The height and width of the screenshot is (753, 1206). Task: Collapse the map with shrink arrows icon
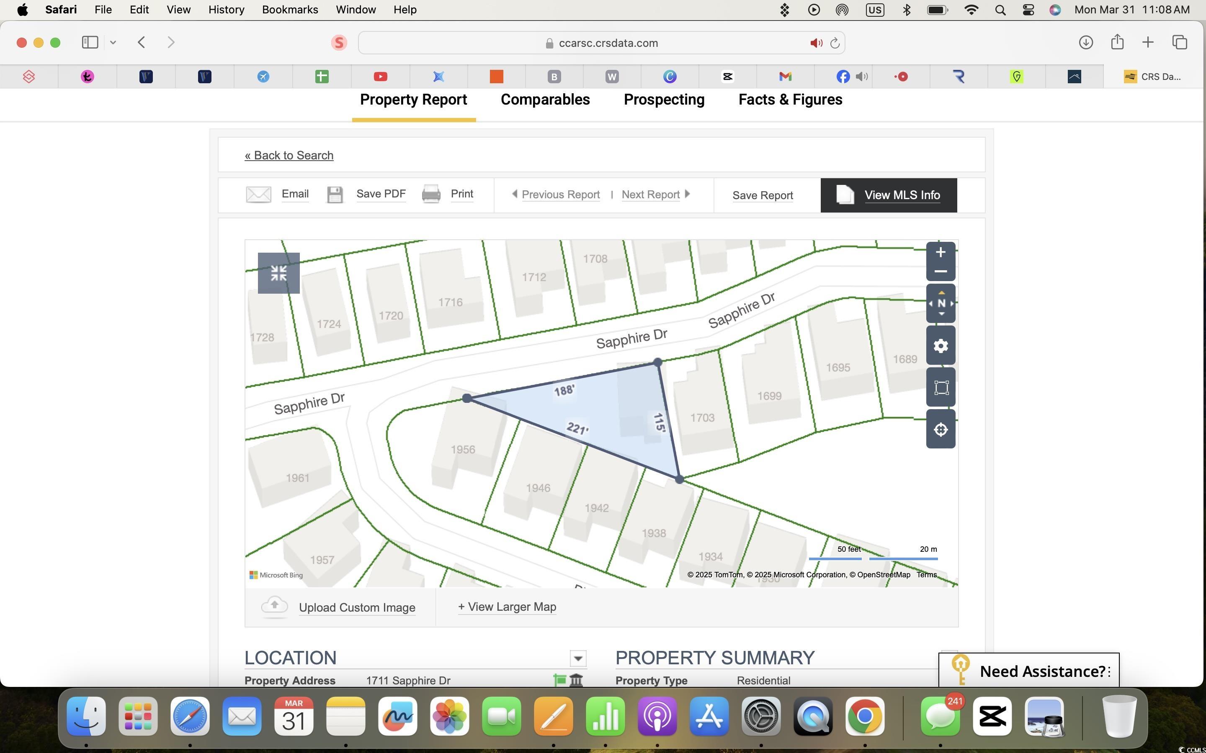pyautogui.click(x=278, y=273)
